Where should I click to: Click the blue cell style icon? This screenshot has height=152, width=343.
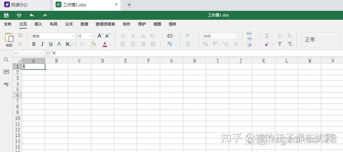(170, 44)
